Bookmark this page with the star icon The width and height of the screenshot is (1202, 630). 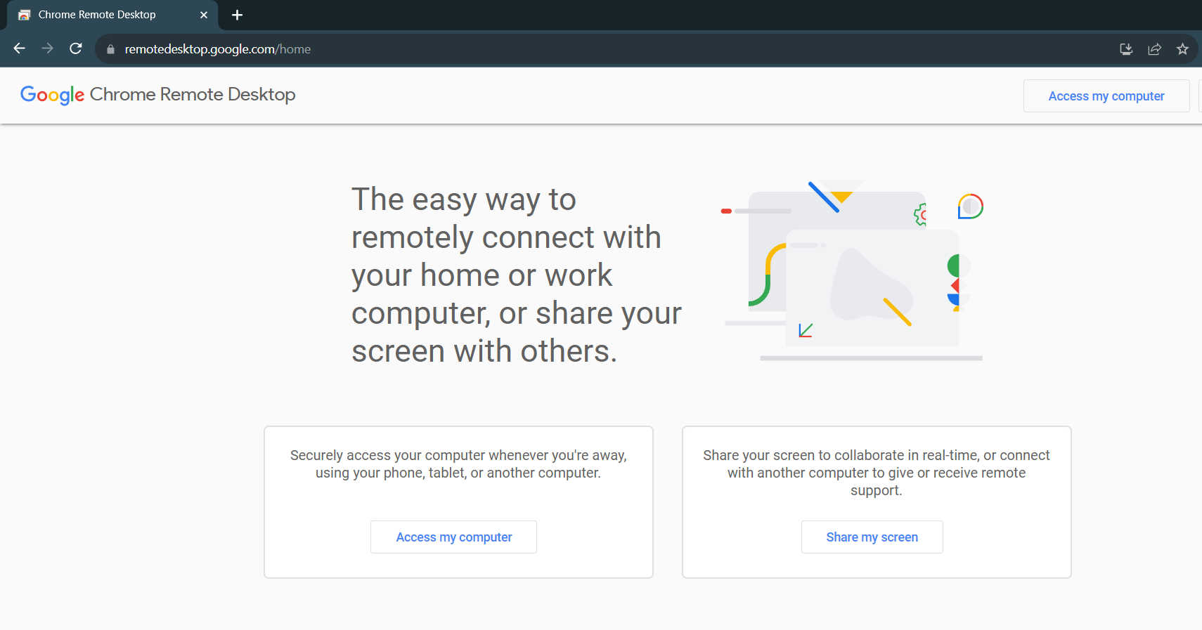point(1182,49)
